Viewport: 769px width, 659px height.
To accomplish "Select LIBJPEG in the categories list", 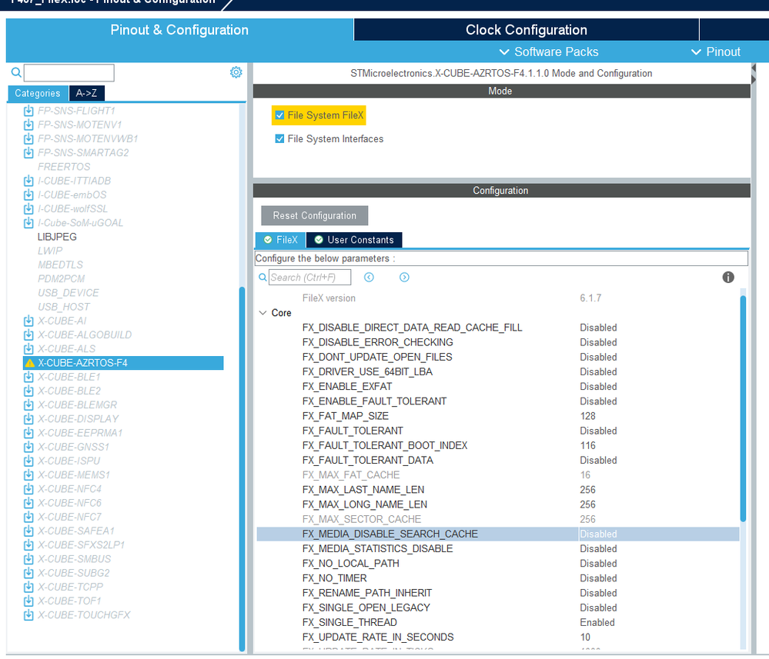I will coord(58,237).
